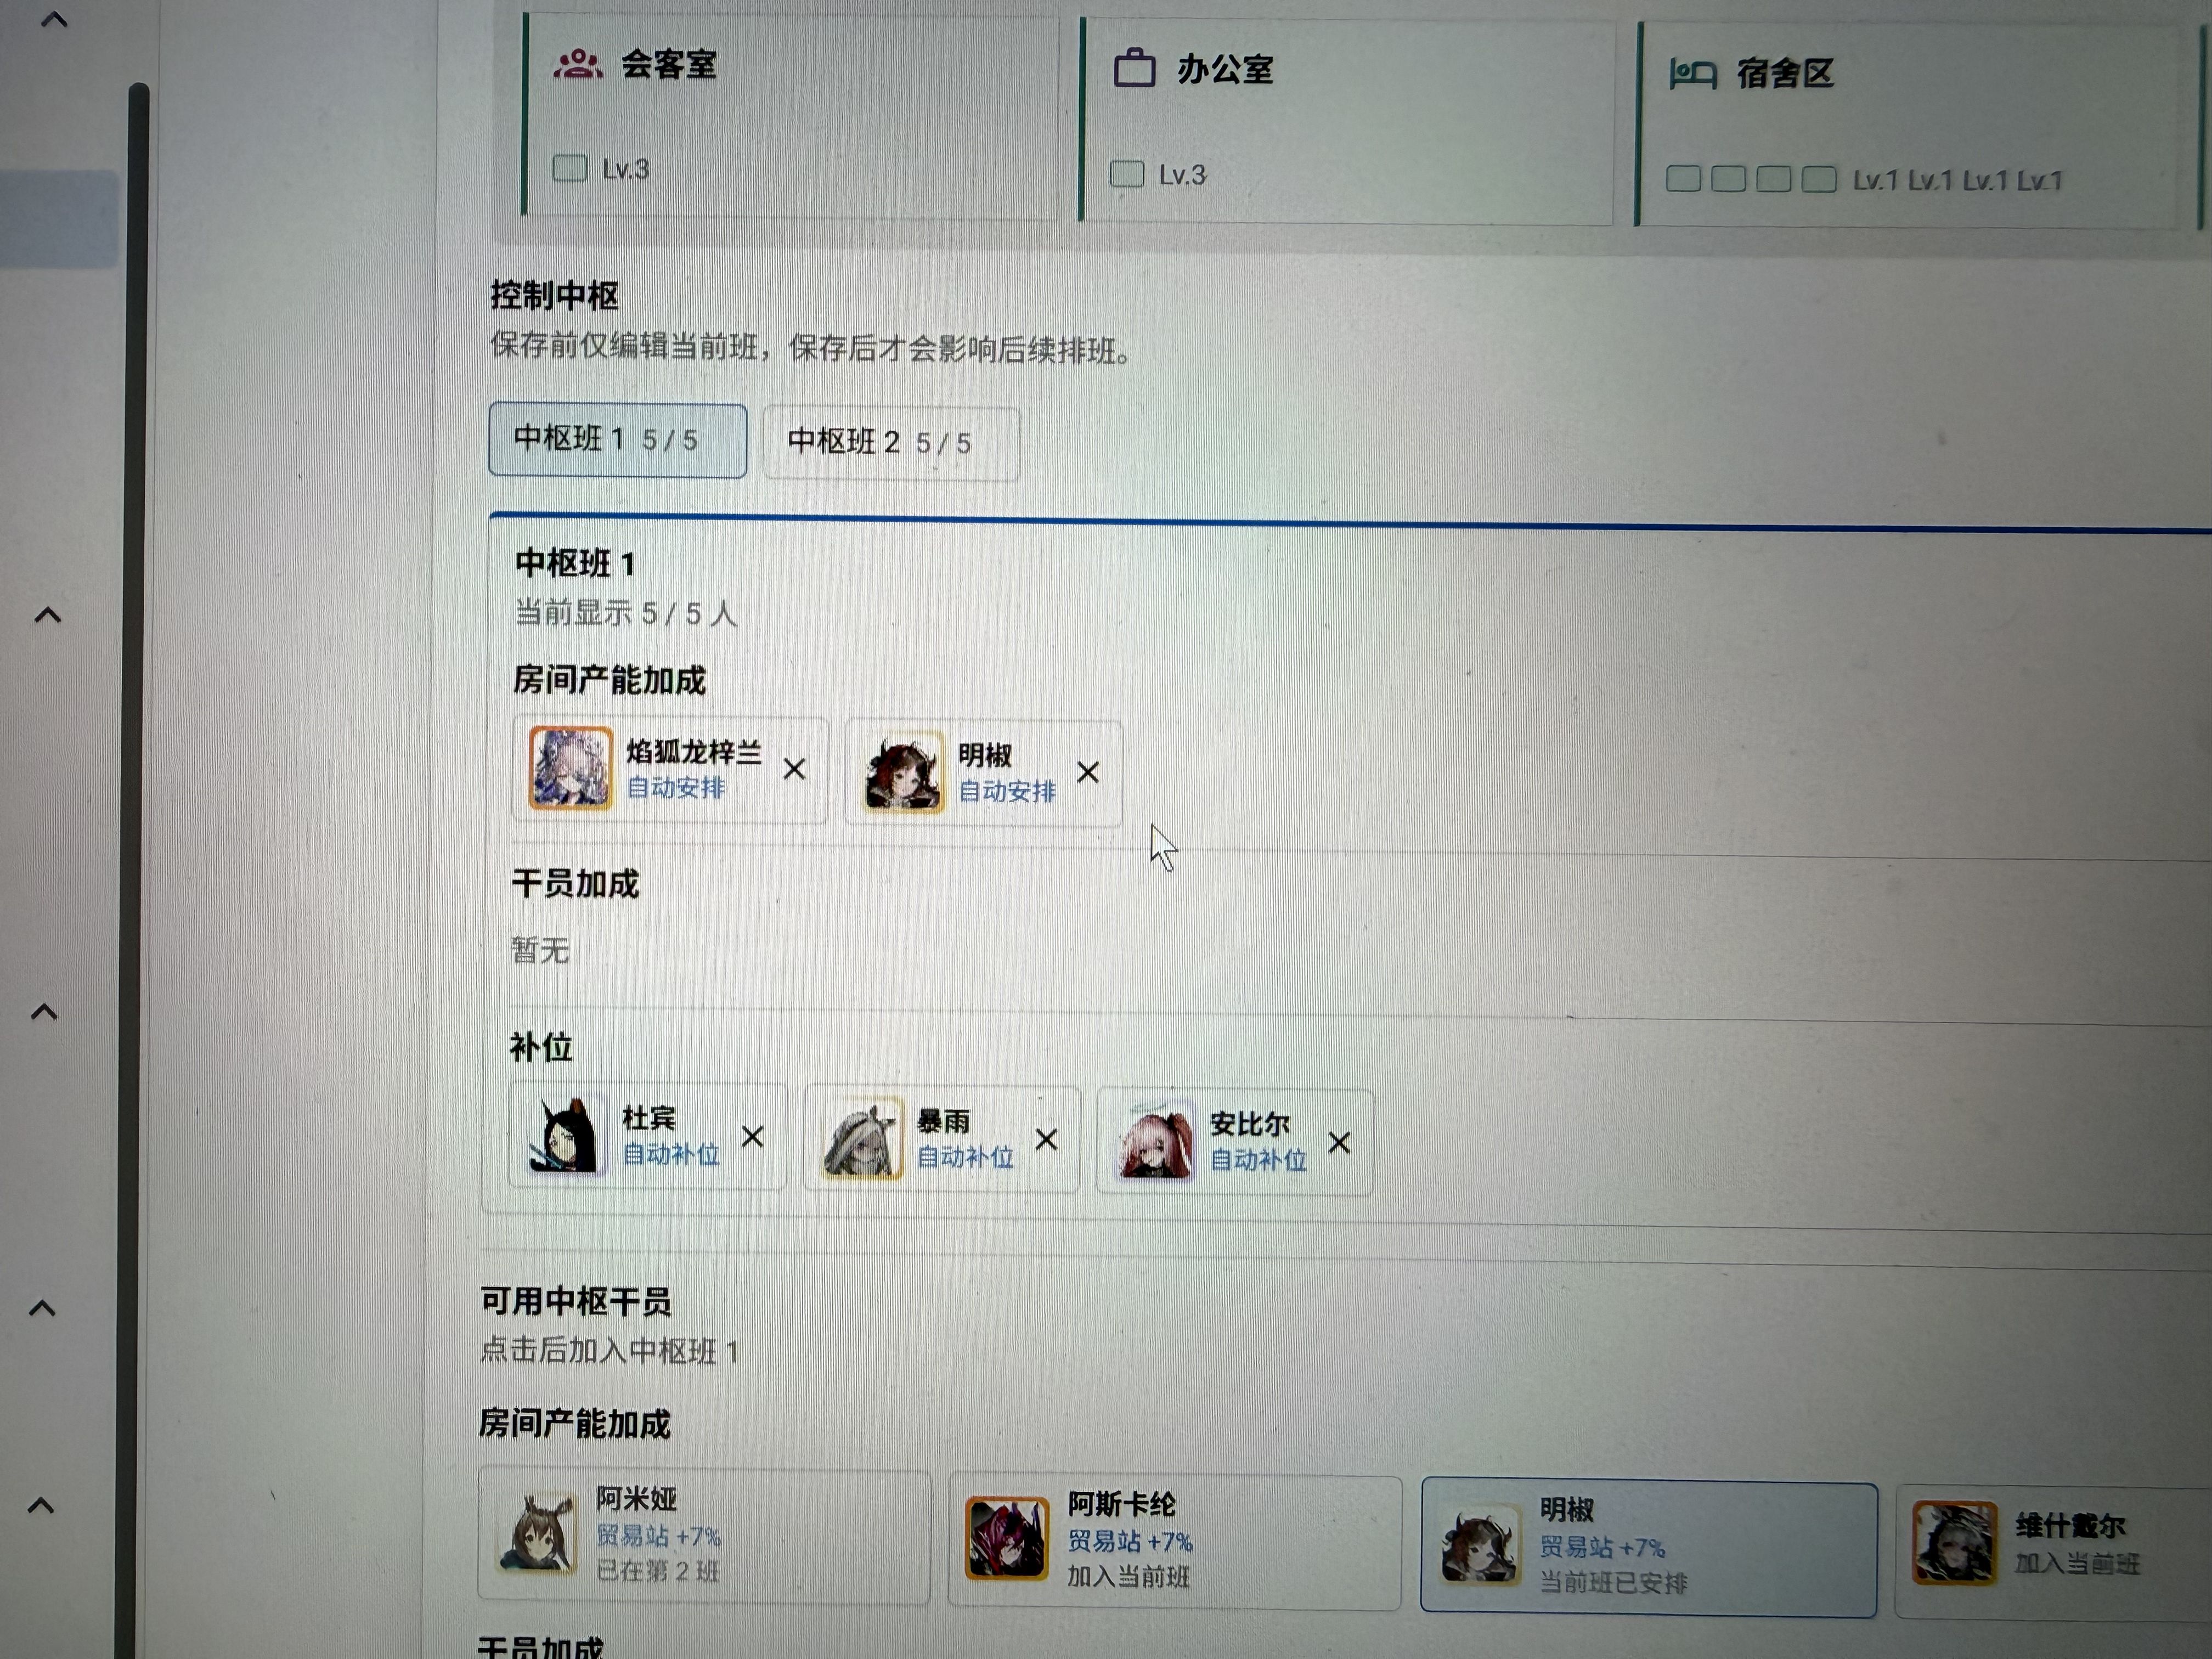The image size is (2212, 1659).
Task: Select 维什戴尔 name to add to shift
Action: 2070,1527
